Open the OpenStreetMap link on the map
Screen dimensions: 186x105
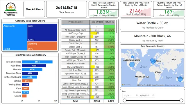(x=170, y=85)
